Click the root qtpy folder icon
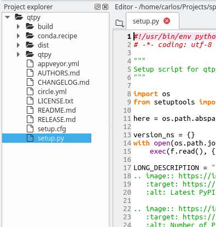 [x=19, y=17]
